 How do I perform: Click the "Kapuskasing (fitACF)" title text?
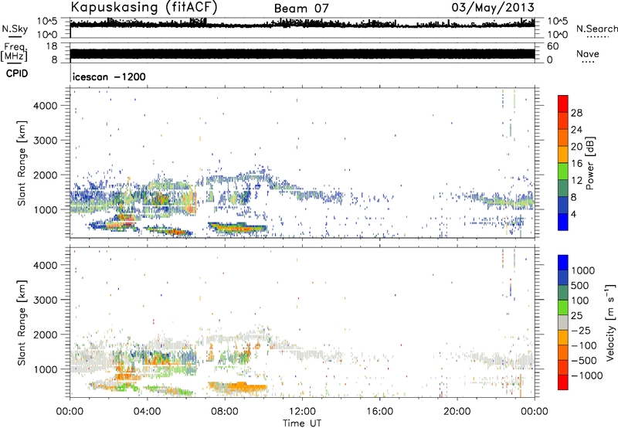tap(144, 8)
